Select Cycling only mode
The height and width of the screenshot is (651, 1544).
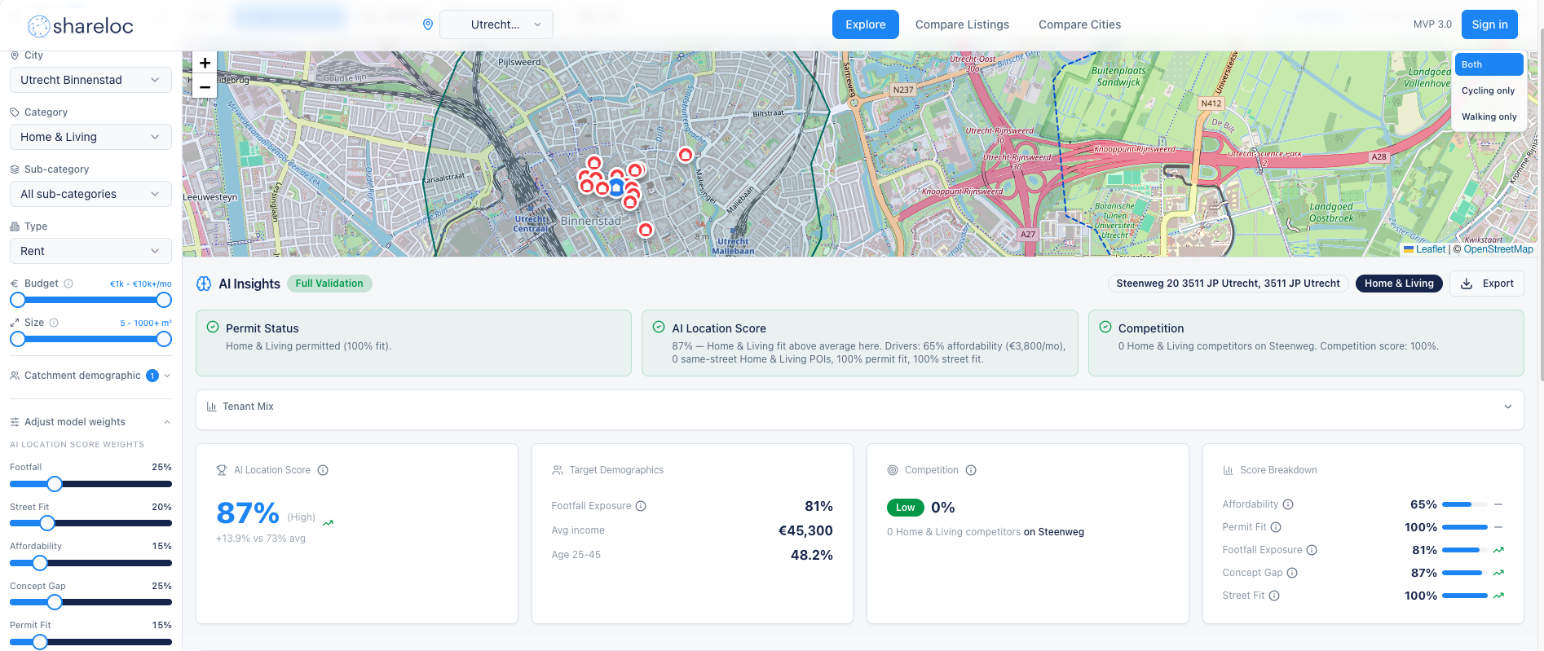(x=1489, y=90)
